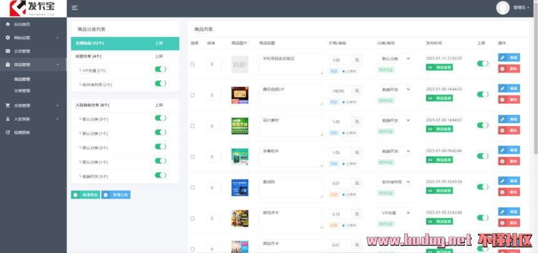Image resolution: width=538 pixels, height=253 pixels.
Task: Disable the 上架 switch for 设计素材 product
Action: pyautogui.click(x=482, y=125)
